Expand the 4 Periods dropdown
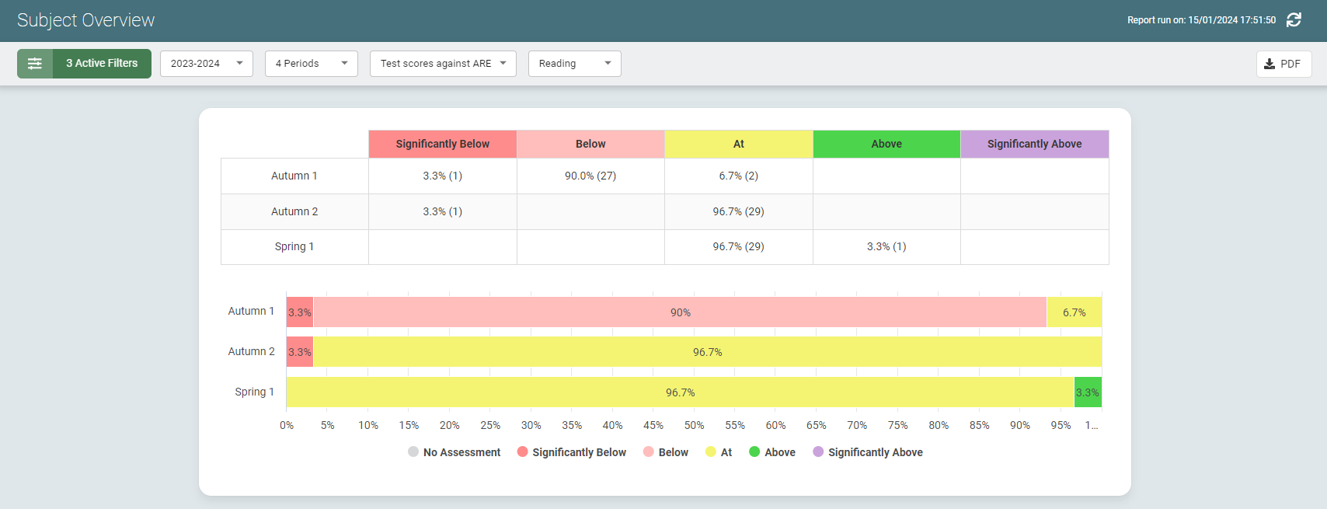The image size is (1327, 509). point(311,64)
